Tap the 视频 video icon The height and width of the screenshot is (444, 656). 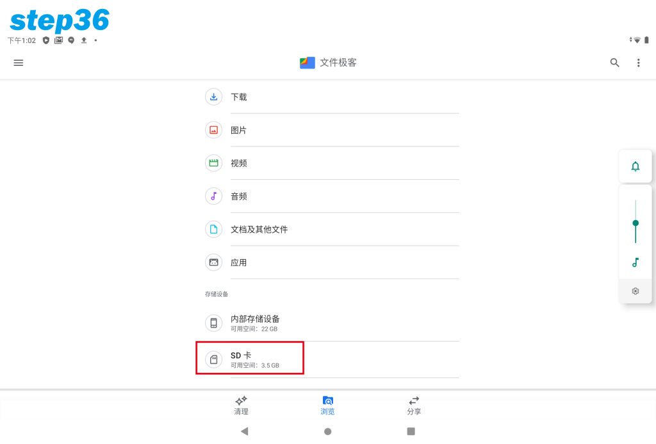213,163
